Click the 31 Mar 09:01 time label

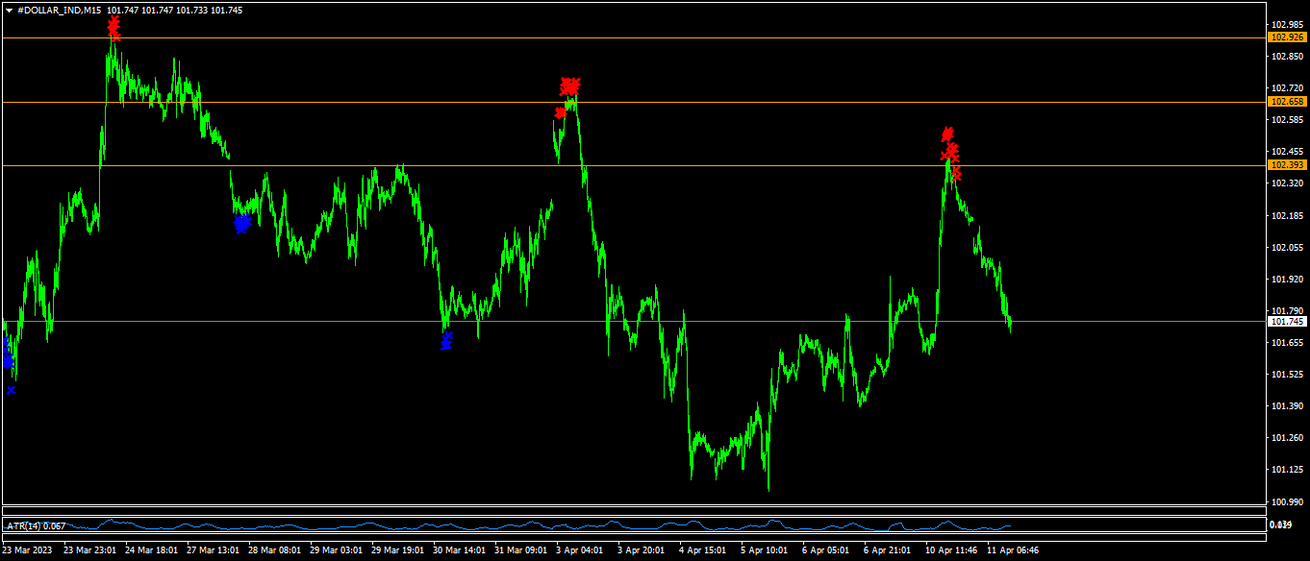pos(521,550)
